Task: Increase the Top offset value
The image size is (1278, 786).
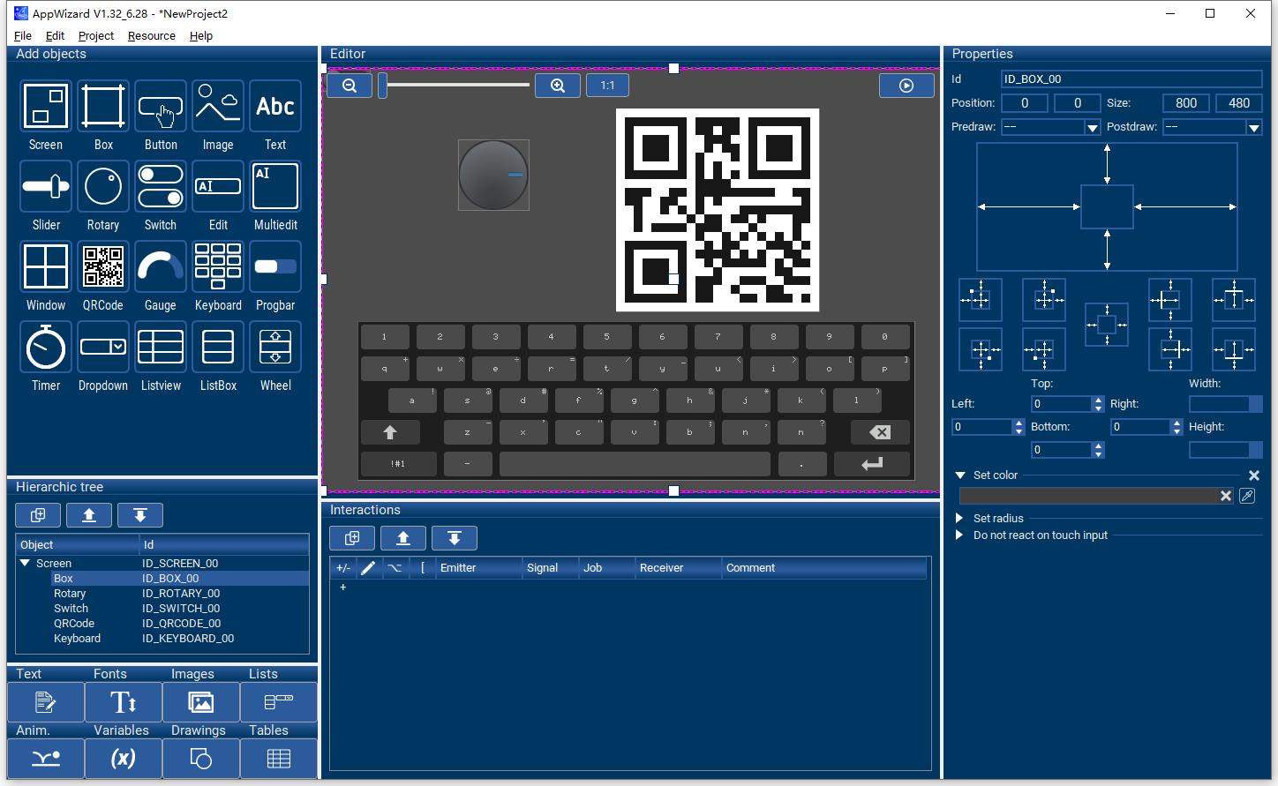Action: coord(1099,400)
